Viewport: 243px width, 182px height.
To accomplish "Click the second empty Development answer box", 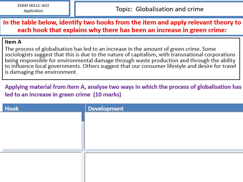I will 164,167.
